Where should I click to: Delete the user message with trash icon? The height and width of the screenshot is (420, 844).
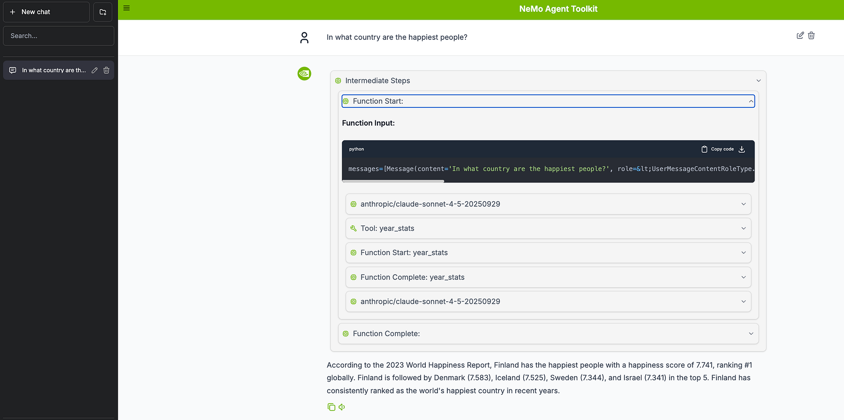click(811, 36)
